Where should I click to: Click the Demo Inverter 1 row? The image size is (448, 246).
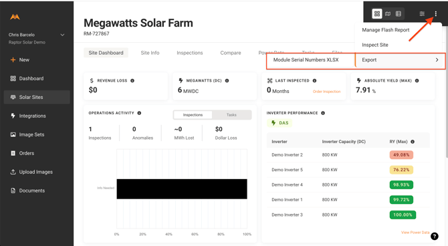tap(348, 200)
